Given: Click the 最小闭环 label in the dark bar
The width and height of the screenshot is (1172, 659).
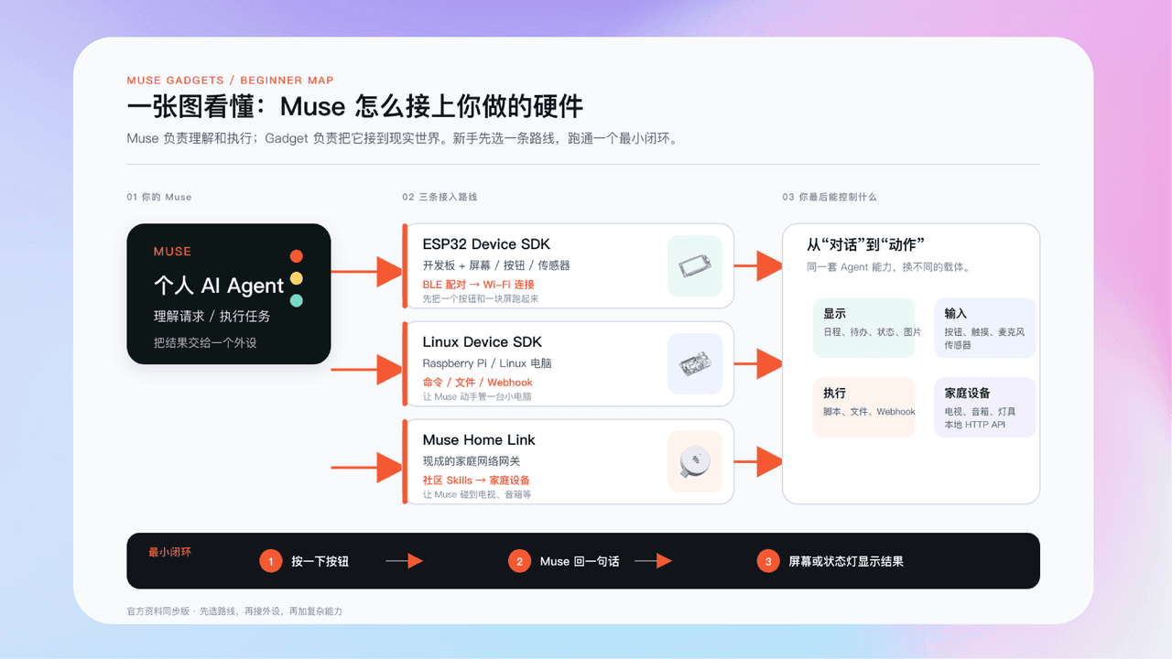Looking at the screenshot, I should point(170,553).
